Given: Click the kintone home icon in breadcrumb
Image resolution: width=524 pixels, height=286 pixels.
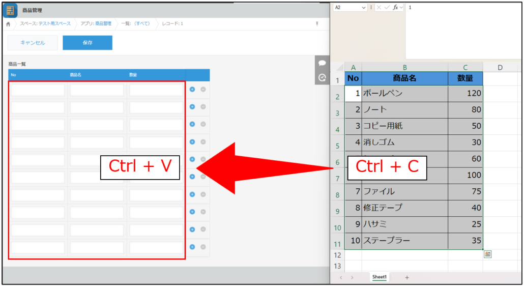Looking at the screenshot, I should click(x=8, y=24).
